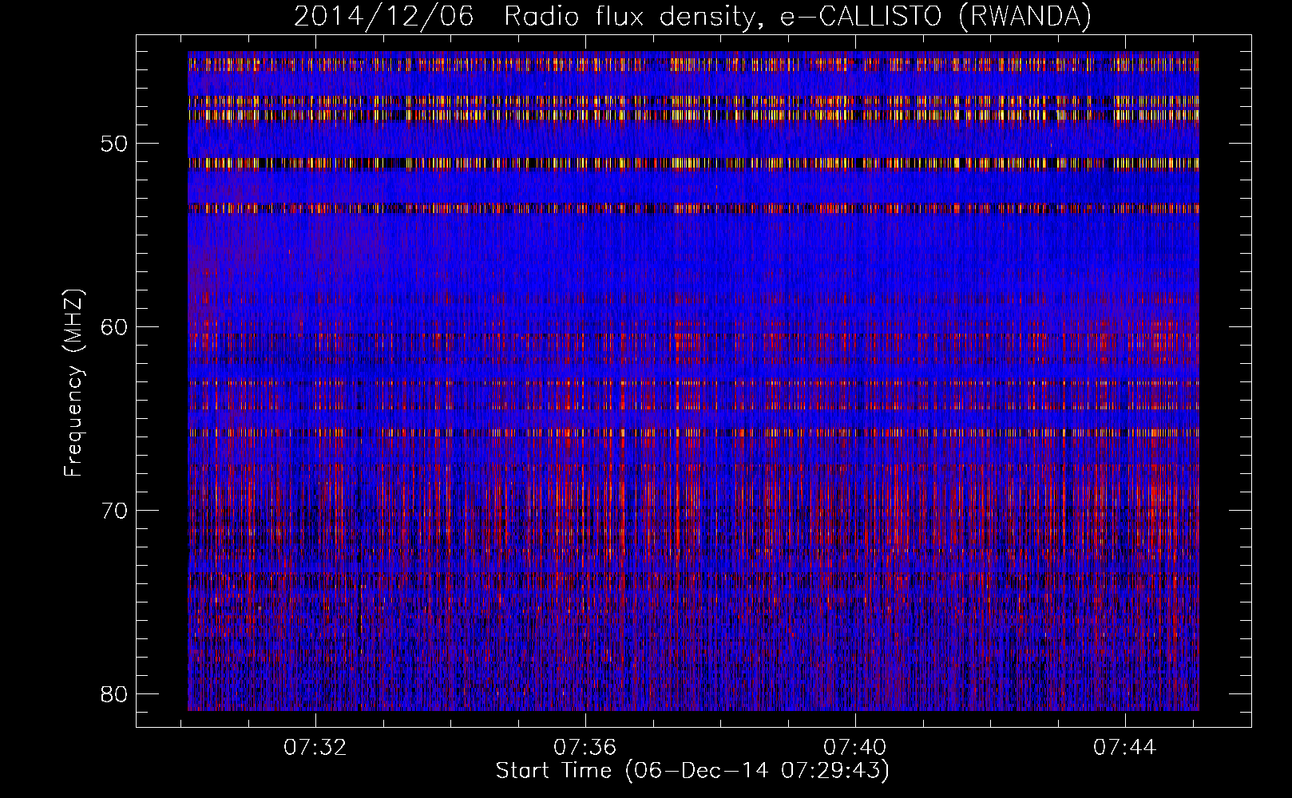Image resolution: width=1292 pixels, height=798 pixels.
Task: Click the 07:32 time tick label
Action: [x=315, y=748]
